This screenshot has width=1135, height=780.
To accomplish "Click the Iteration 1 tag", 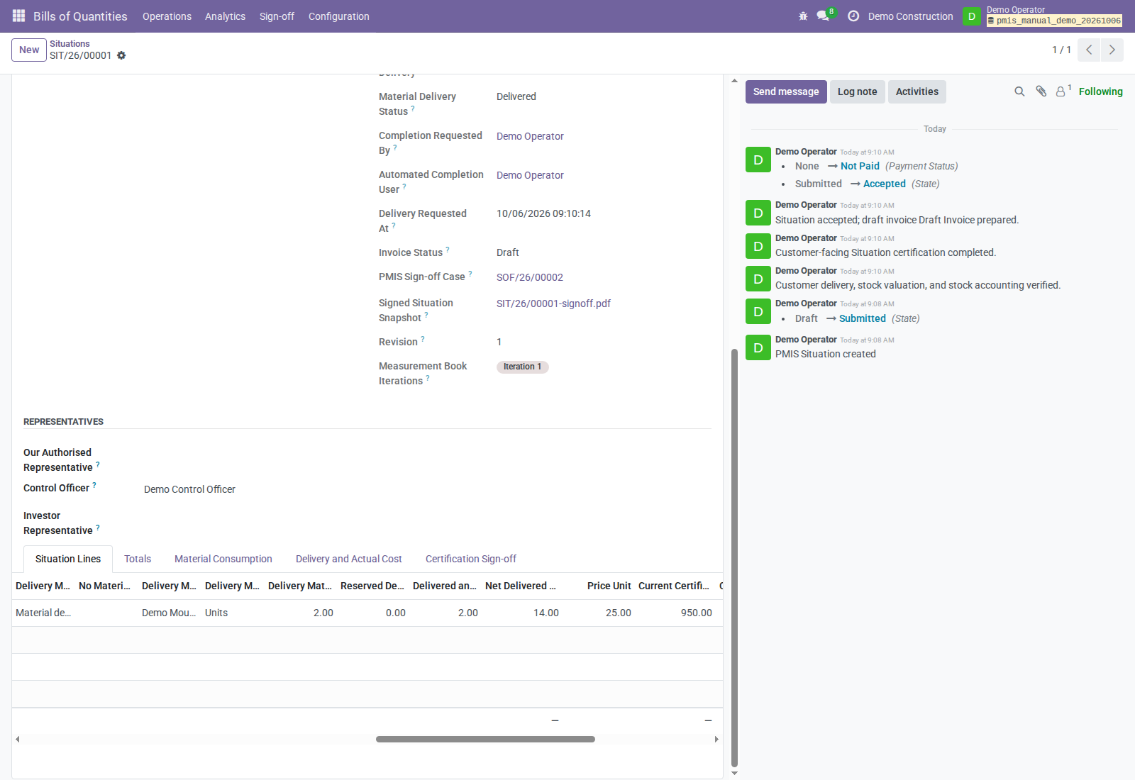I will (523, 367).
